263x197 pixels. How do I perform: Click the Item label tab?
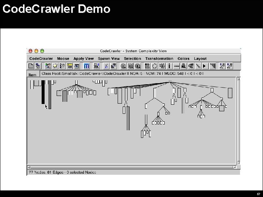(33, 74)
